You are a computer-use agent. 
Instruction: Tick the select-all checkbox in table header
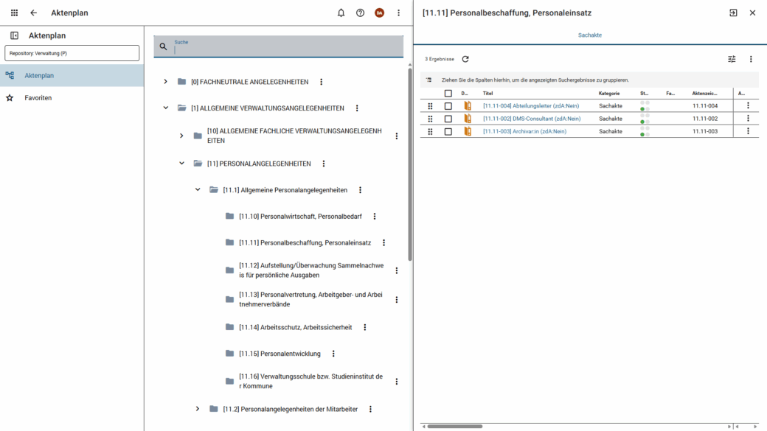click(448, 94)
